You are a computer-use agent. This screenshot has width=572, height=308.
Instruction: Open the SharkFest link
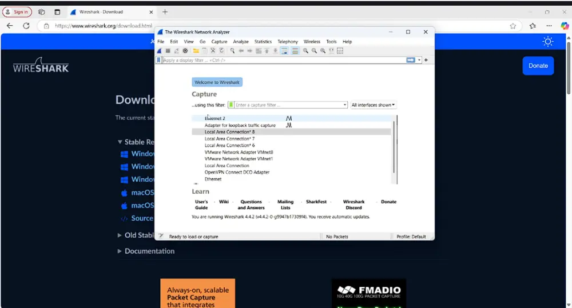[x=316, y=202]
